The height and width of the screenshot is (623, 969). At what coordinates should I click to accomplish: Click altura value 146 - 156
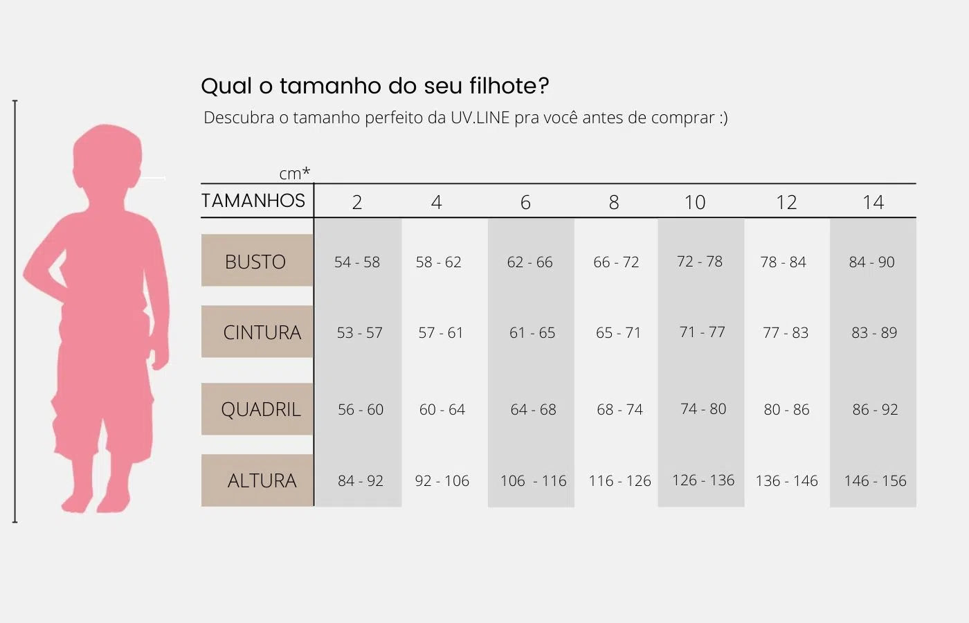tap(875, 481)
